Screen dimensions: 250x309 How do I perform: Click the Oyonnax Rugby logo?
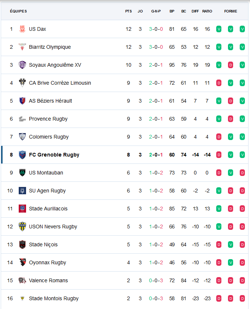point(22,262)
